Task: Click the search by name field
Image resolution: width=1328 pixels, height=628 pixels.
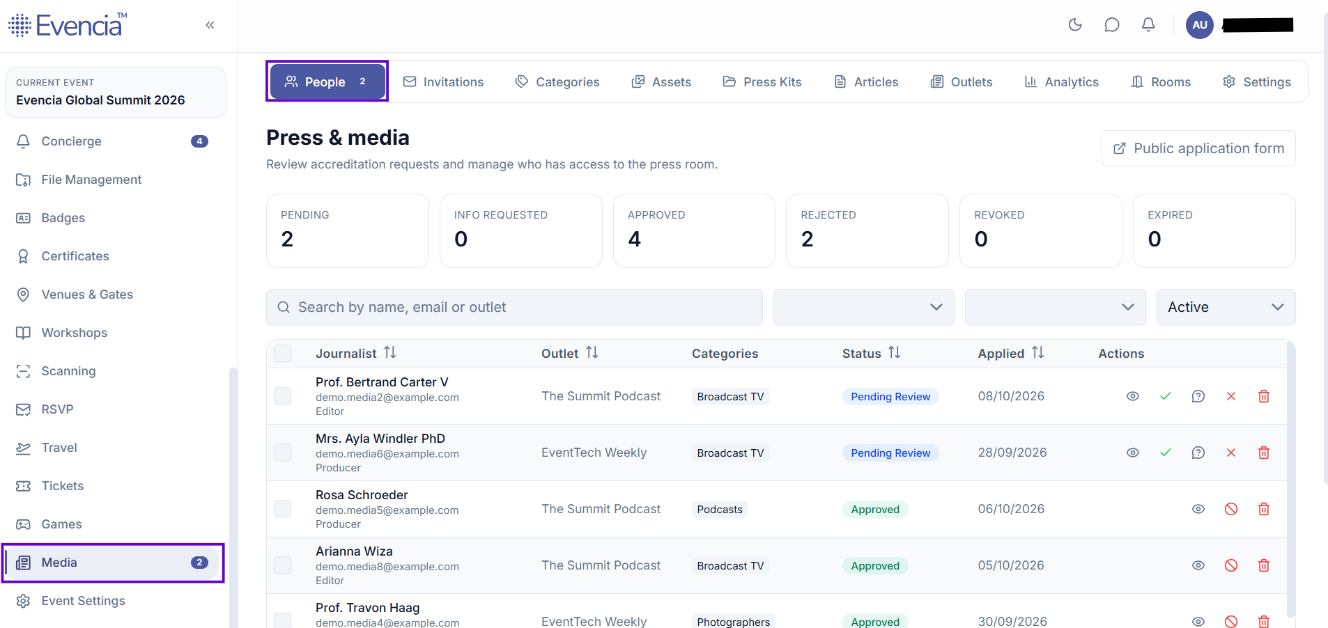Action: [514, 307]
